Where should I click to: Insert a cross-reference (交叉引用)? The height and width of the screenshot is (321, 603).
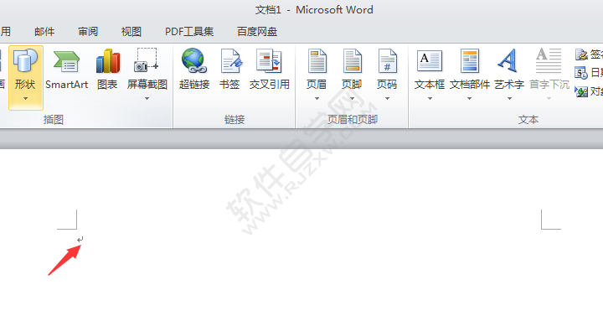pos(269,61)
